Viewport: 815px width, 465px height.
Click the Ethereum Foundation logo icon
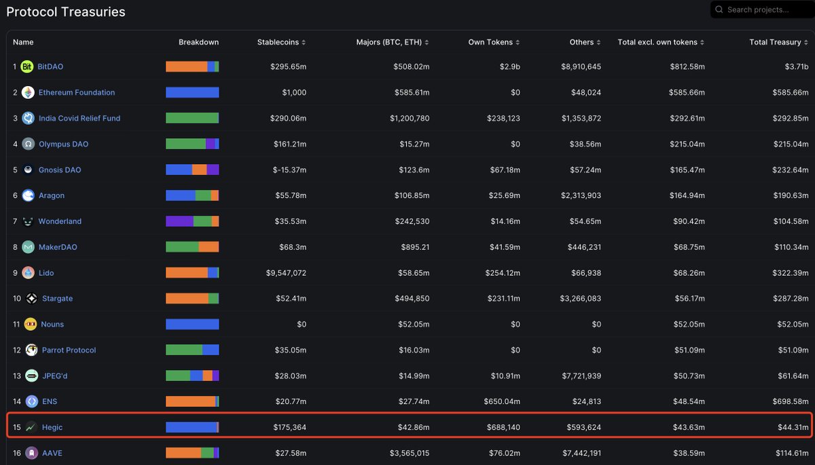click(x=27, y=92)
